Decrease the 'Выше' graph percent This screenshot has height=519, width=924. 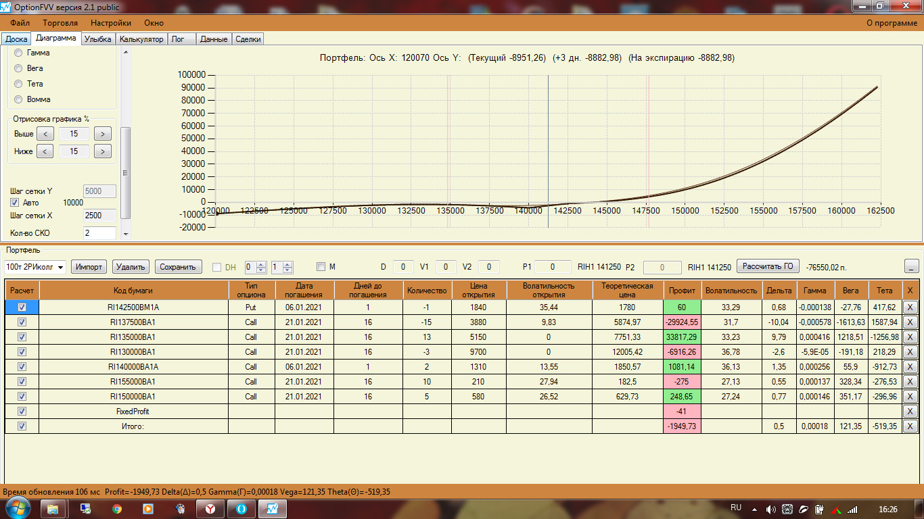pos(45,134)
